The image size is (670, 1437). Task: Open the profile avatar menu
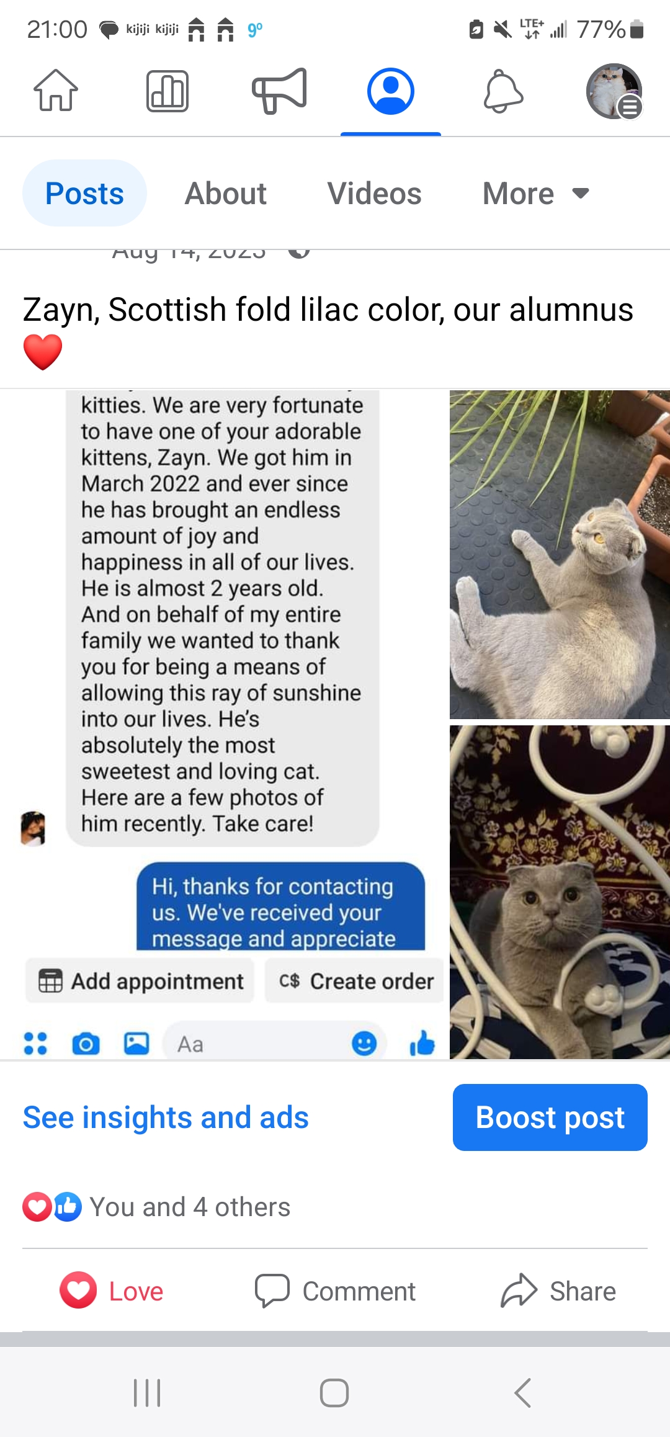pos(614,91)
